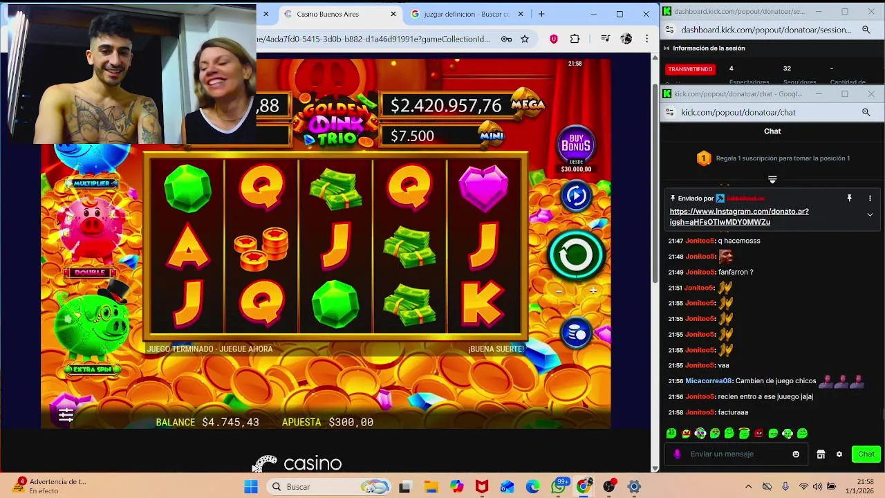Viewport: 885px width, 498px height.
Task: Open Microsoft Edge from taskbar
Action: [532, 487]
